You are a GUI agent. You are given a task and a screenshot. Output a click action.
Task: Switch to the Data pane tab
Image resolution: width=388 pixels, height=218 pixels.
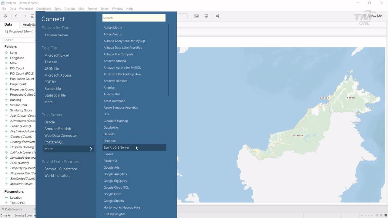coord(8,25)
